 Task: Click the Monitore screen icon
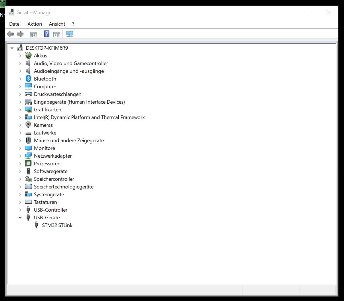[x=28, y=148]
